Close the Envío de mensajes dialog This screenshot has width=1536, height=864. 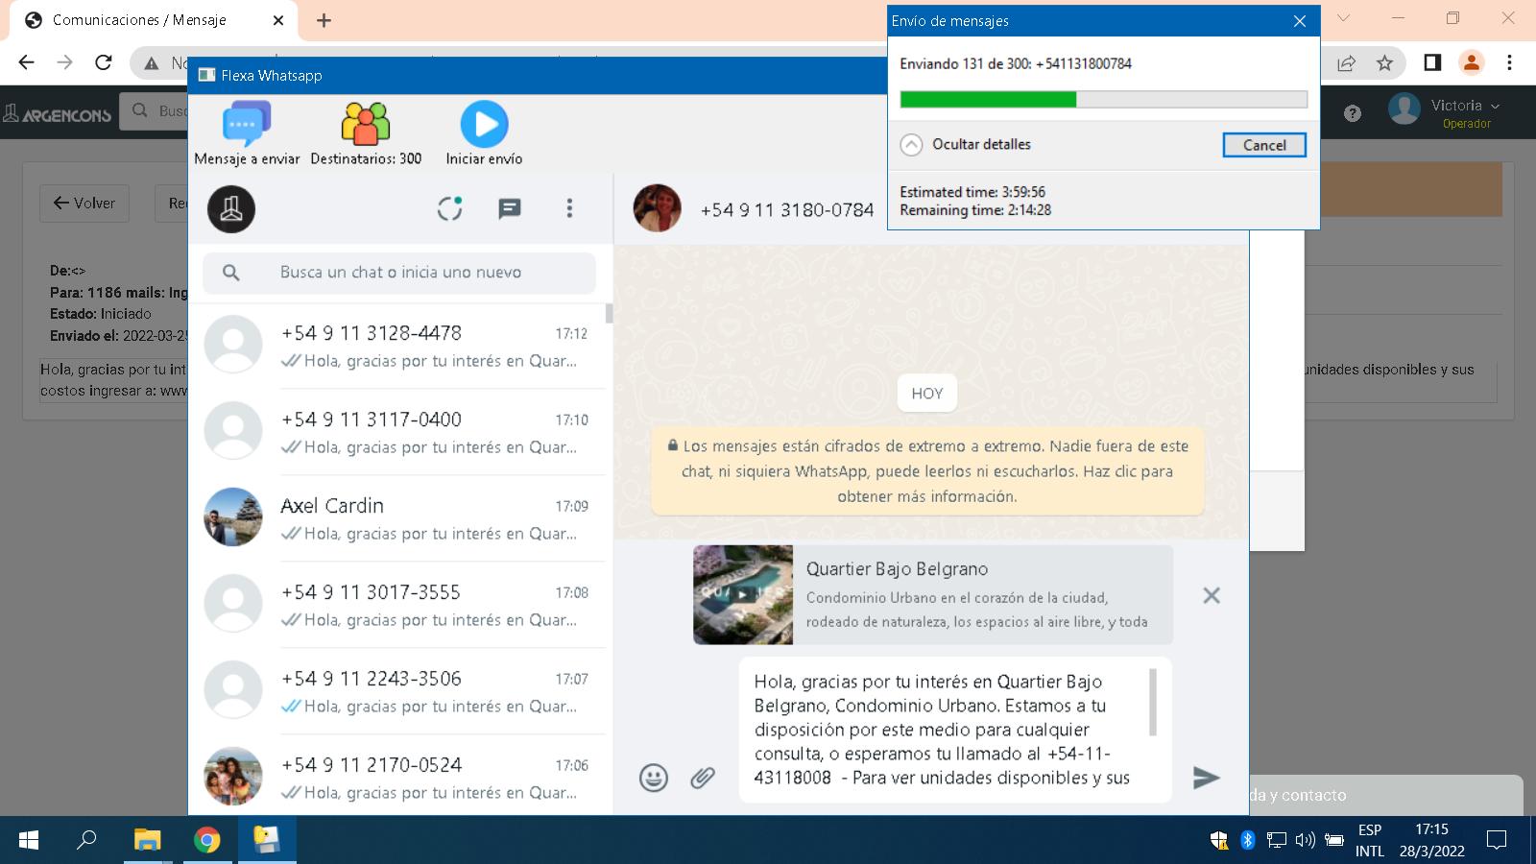click(x=1300, y=21)
